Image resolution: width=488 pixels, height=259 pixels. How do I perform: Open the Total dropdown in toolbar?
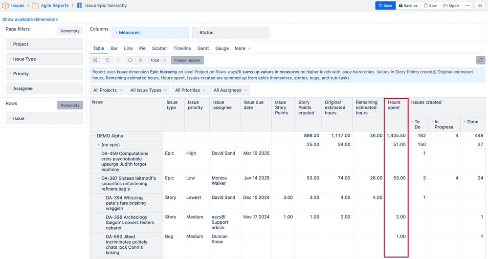[158, 60]
